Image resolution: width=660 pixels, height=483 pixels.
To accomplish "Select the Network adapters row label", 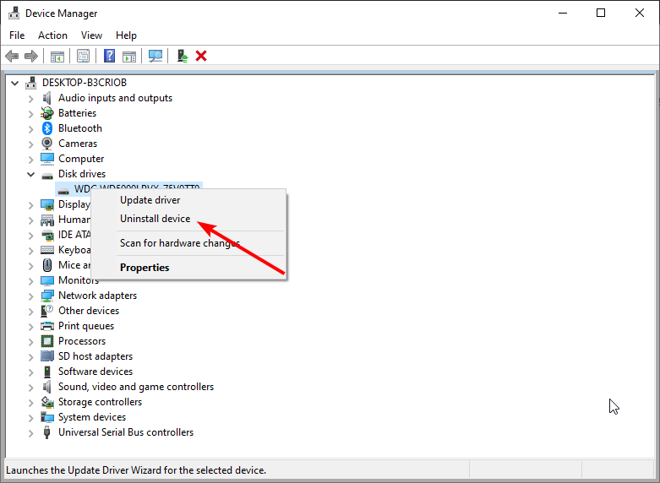I will point(97,296).
